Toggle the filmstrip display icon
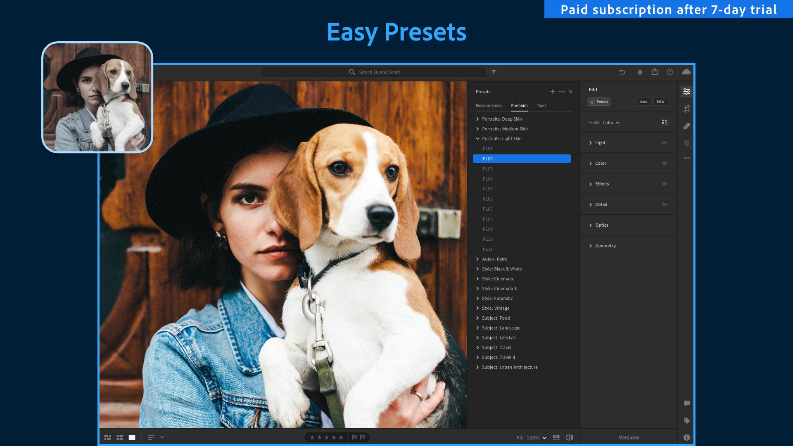Viewport: 793px width, 446px height. point(556,437)
